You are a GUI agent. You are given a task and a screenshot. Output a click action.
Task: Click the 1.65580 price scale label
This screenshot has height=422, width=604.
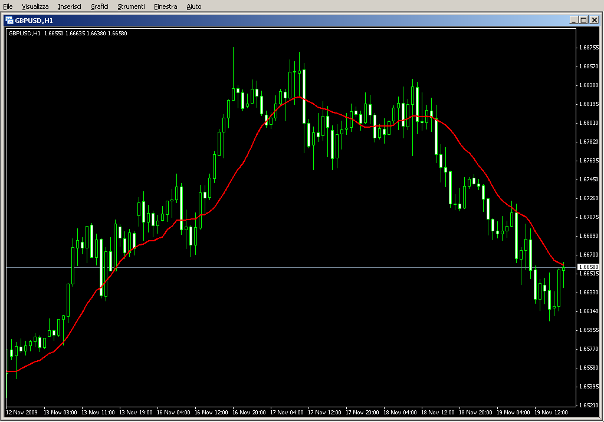[589, 368]
